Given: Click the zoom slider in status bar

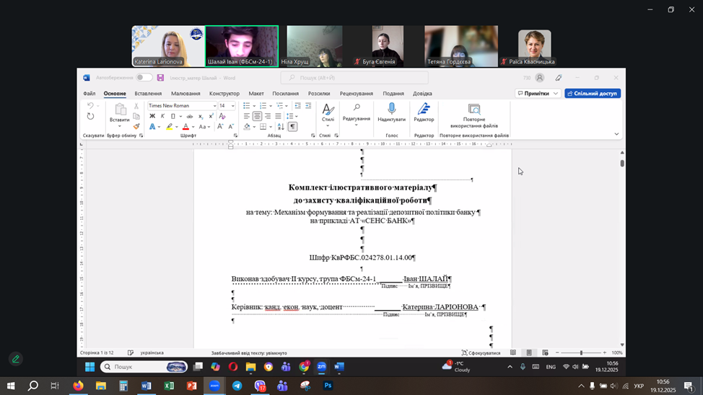Looking at the screenshot, I should 581,353.
